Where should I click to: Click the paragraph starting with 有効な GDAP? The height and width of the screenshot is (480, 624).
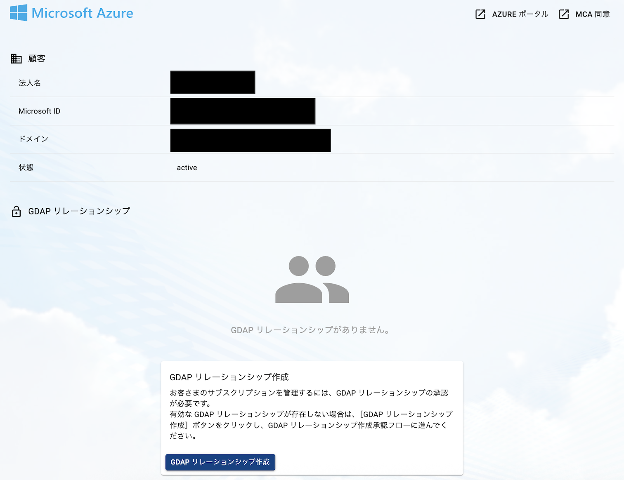[x=311, y=425]
